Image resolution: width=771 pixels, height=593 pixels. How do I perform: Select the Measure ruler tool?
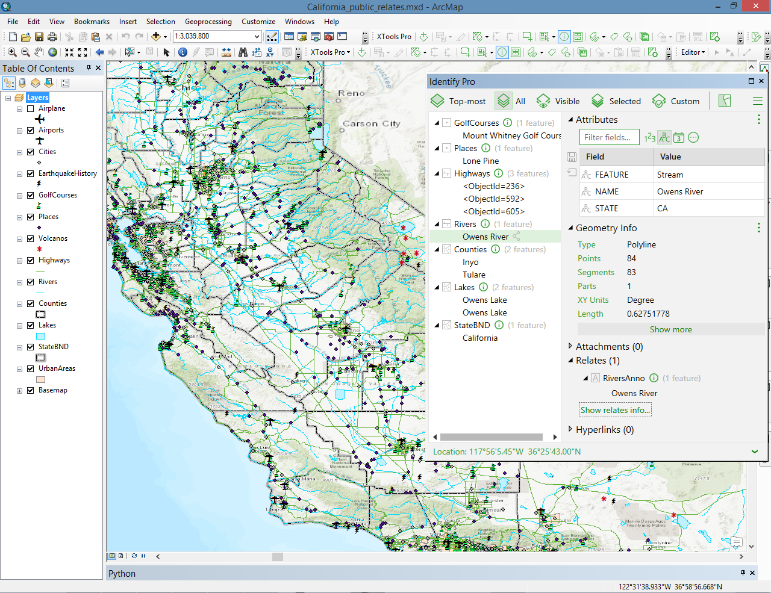226,52
